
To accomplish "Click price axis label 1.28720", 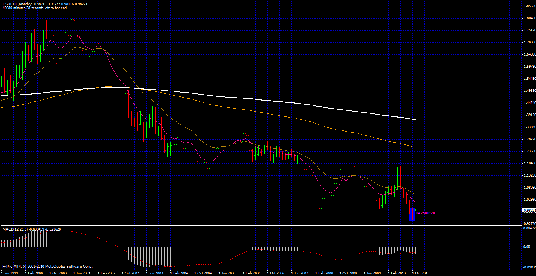I will pyautogui.click(x=529, y=139).
